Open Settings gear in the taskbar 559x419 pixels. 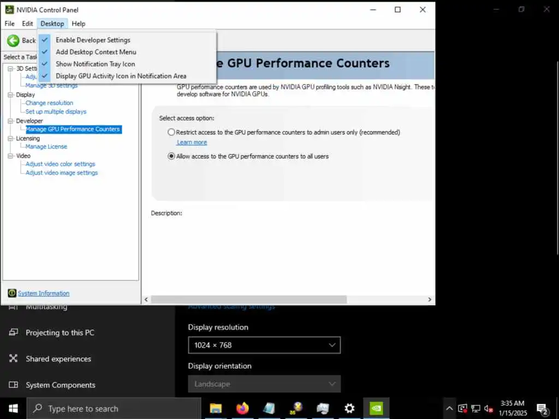click(x=349, y=408)
